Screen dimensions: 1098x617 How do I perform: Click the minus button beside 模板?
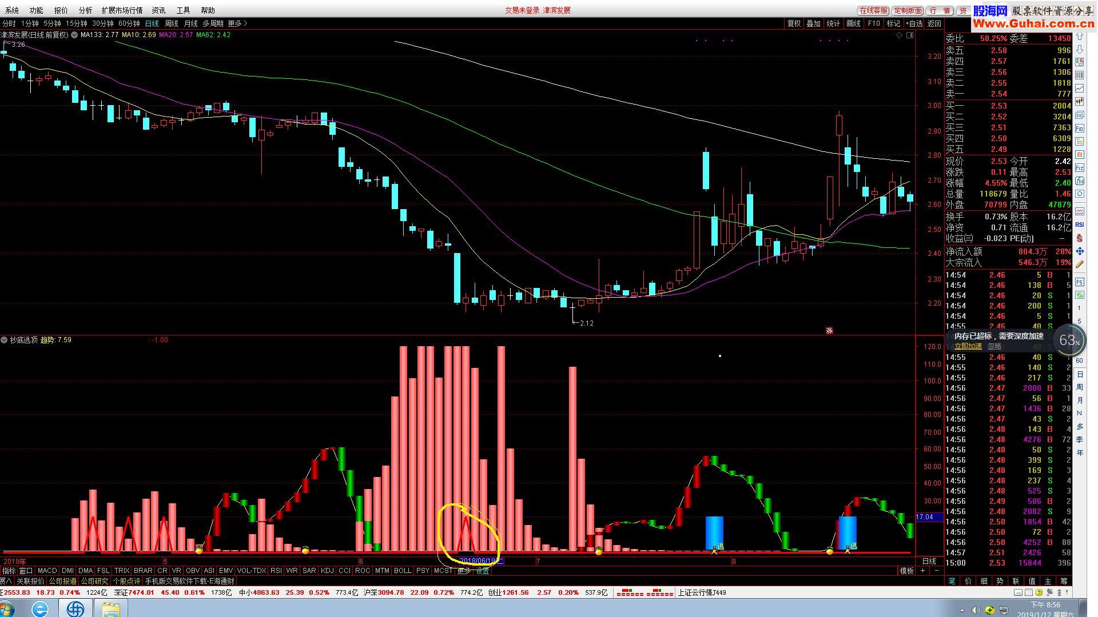pos(937,571)
